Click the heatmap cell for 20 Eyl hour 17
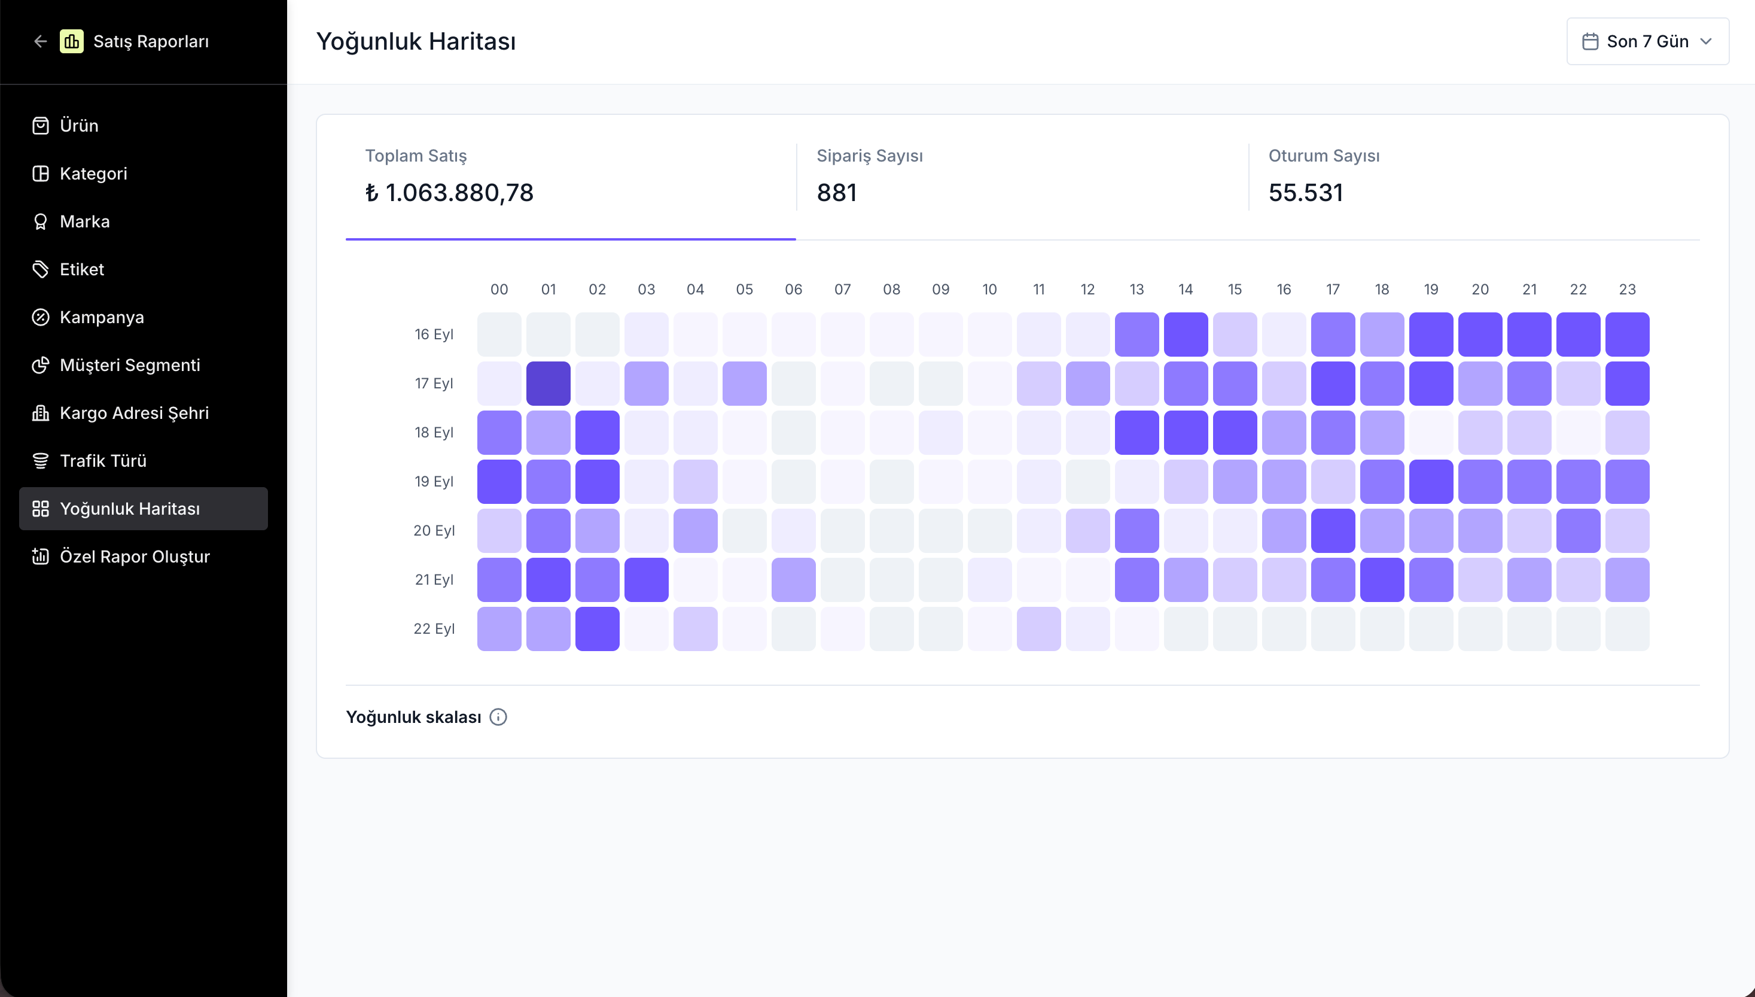This screenshot has height=997, width=1755. [1333, 531]
